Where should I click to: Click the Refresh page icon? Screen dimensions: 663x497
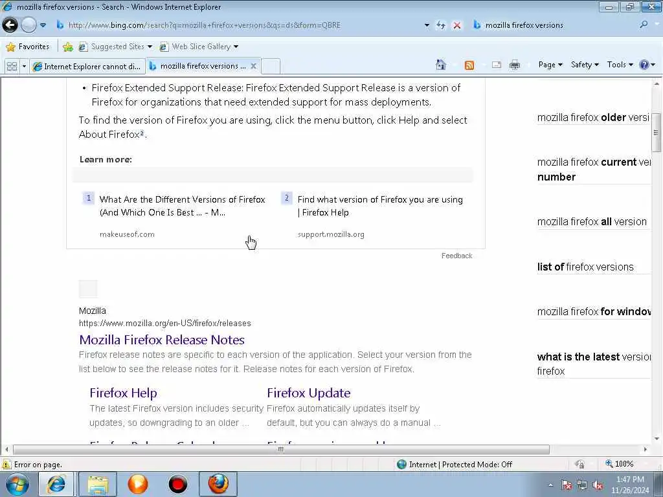[441, 25]
